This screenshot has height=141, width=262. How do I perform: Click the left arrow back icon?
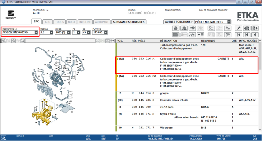[255, 35]
